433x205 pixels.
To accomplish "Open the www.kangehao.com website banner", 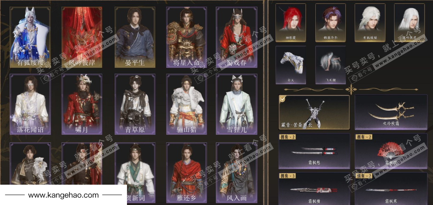I will click(63, 195).
